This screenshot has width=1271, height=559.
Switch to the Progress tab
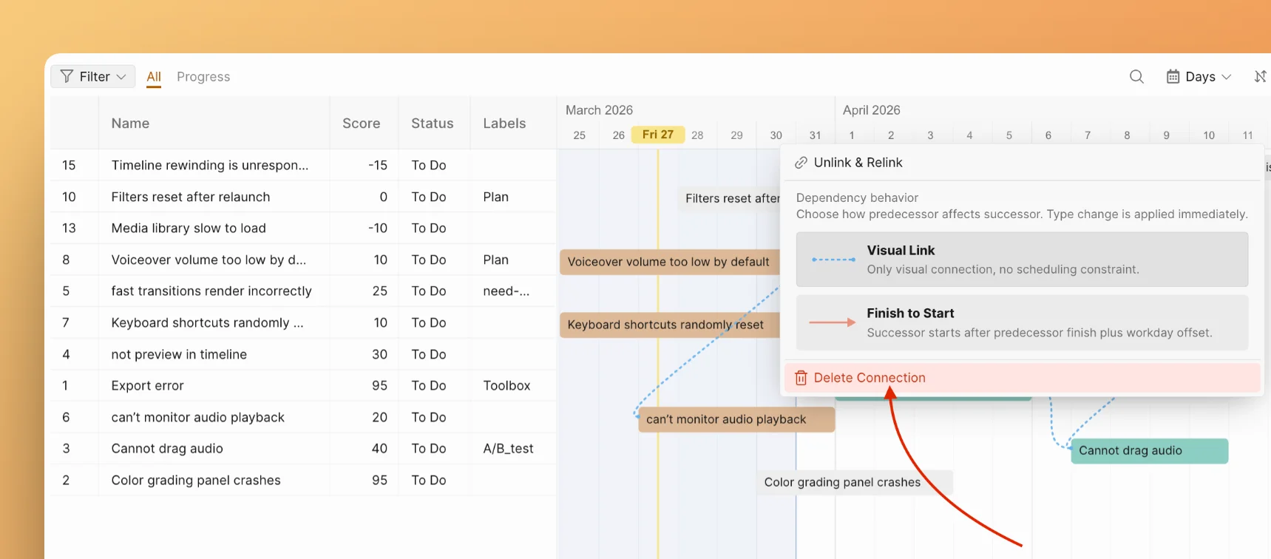click(x=203, y=77)
